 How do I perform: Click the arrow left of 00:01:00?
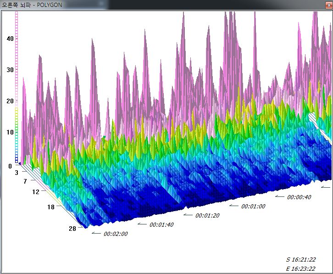(x=233, y=206)
